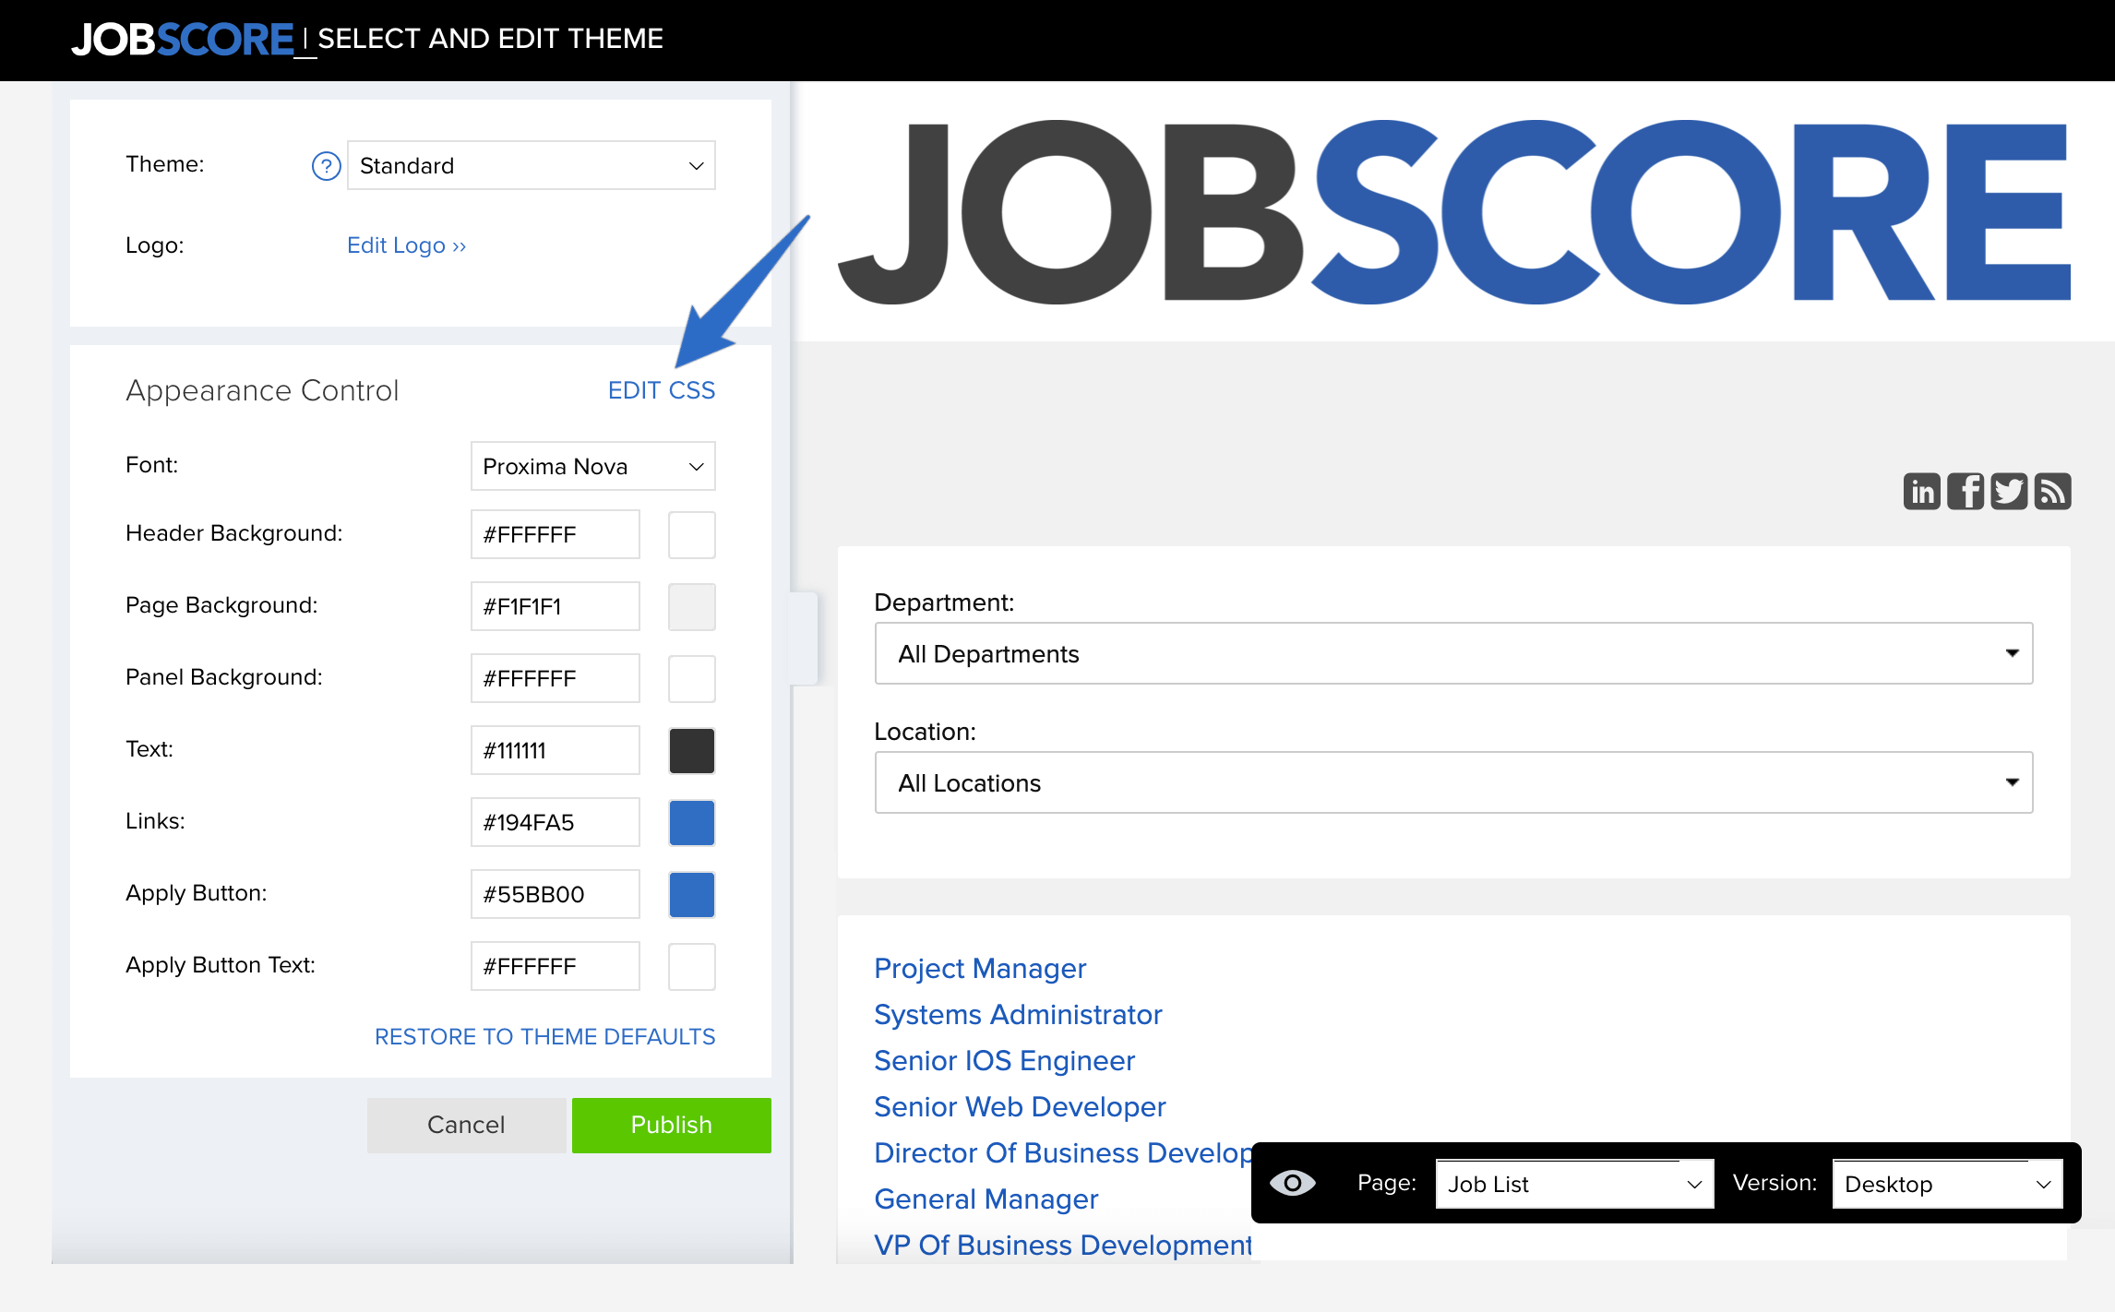Open Panel Background color swatch
This screenshot has width=2115, height=1312.
(x=692, y=679)
